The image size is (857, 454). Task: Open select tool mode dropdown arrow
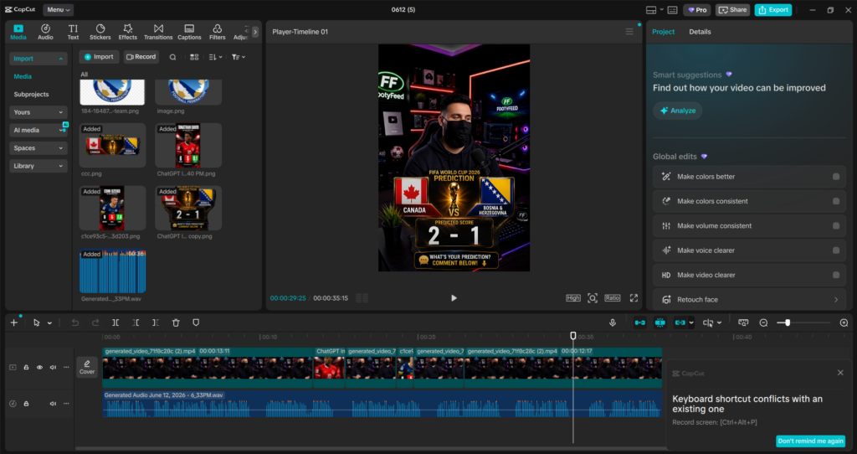pos(49,323)
